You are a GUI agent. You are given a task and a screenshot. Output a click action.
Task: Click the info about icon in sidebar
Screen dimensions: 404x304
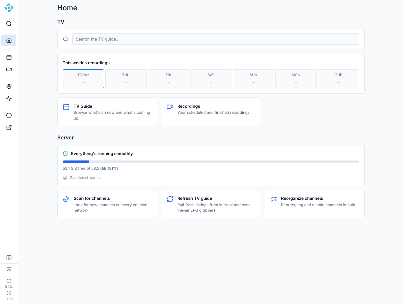click(9, 115)
